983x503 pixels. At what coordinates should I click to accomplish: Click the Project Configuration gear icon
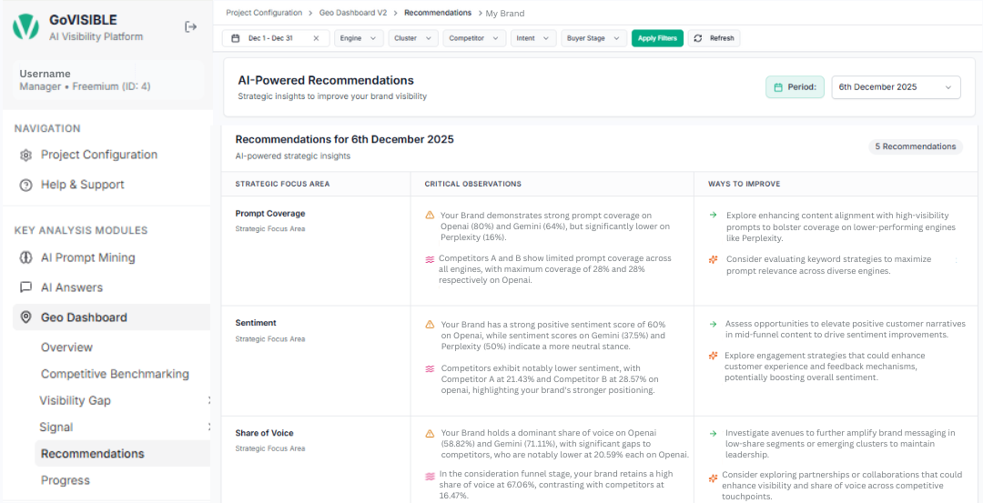(x=25, y=155)
